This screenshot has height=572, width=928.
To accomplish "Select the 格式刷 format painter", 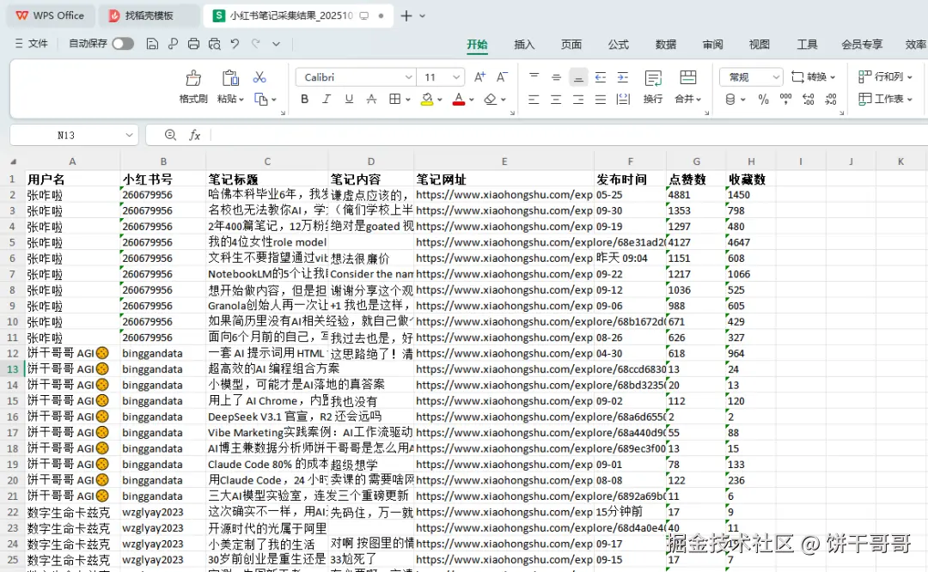I will point(193,87).
